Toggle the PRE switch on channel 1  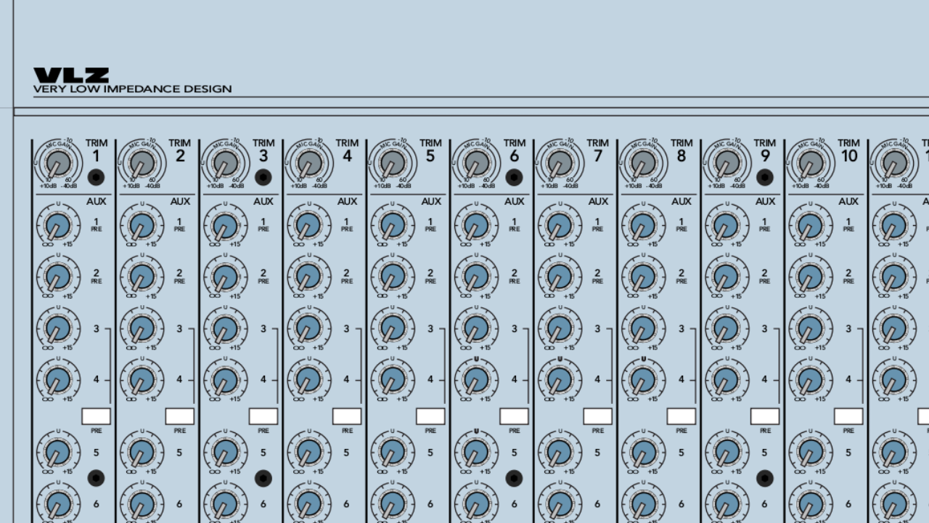(96, 416)
